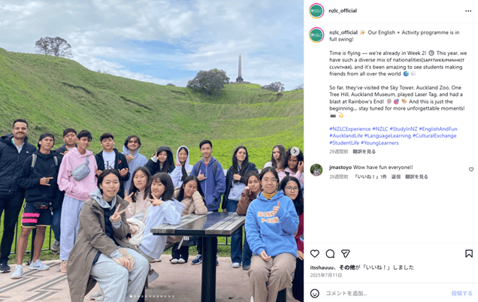Image resolution: width=478 pixels, height=302 pixels.
Task: Like the post with the heart icon
Action: pyautogui.click(x=315, y=254)
